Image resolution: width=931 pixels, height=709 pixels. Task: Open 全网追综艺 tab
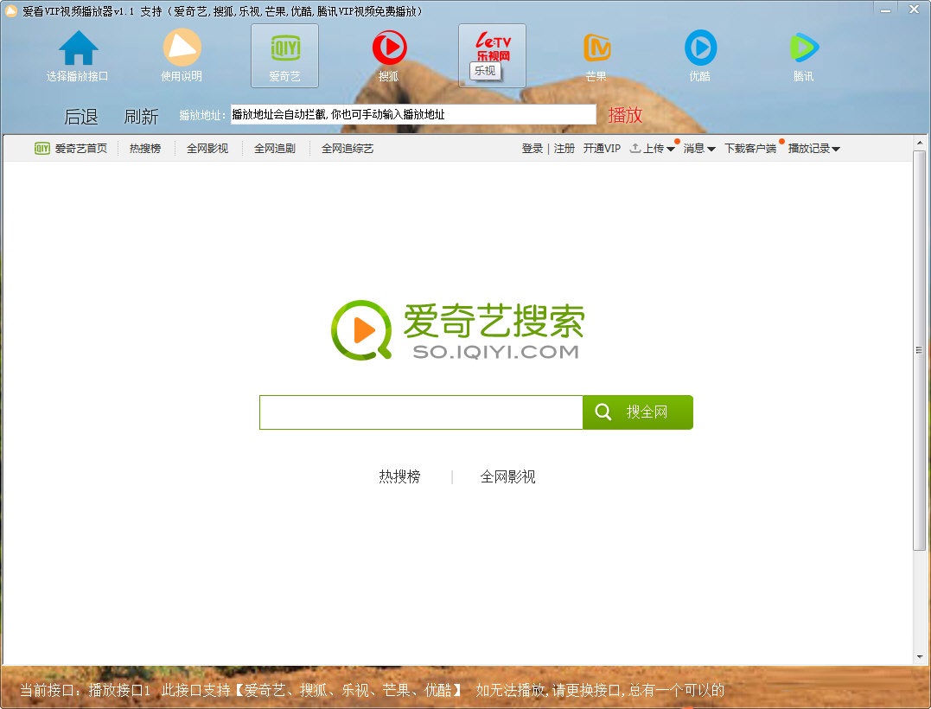(x=348, y=149)
